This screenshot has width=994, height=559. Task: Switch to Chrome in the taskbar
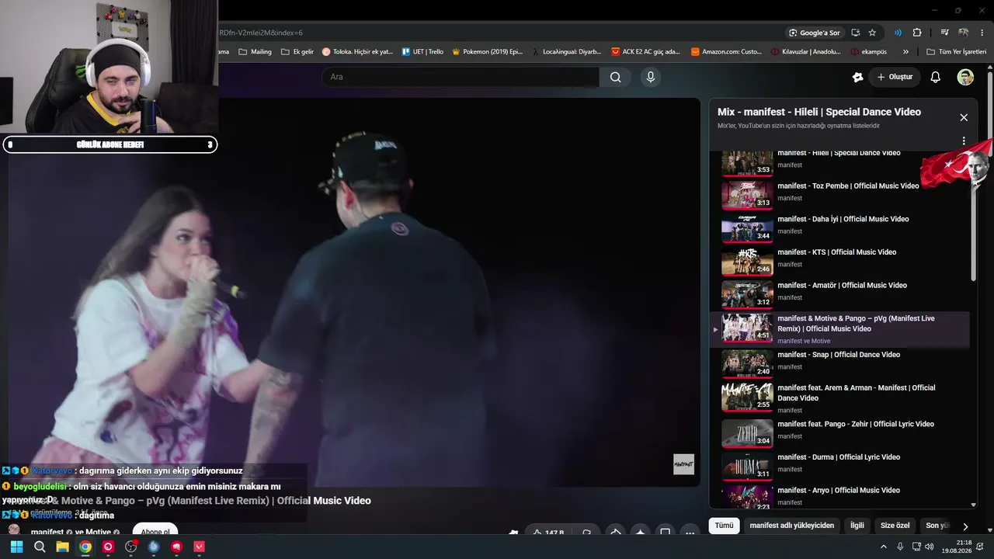pyautogui.click(x=85, y=547)
